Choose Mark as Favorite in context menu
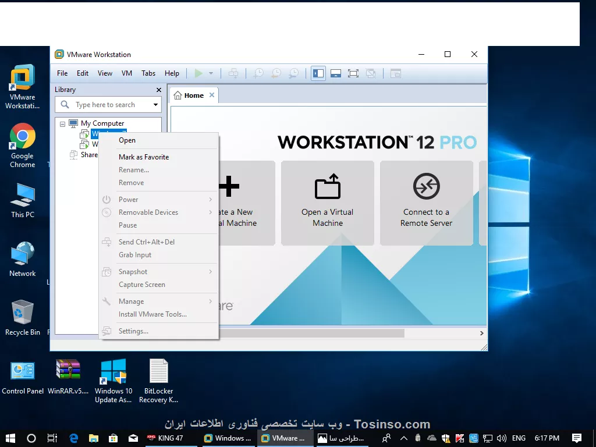 point(158,157)
